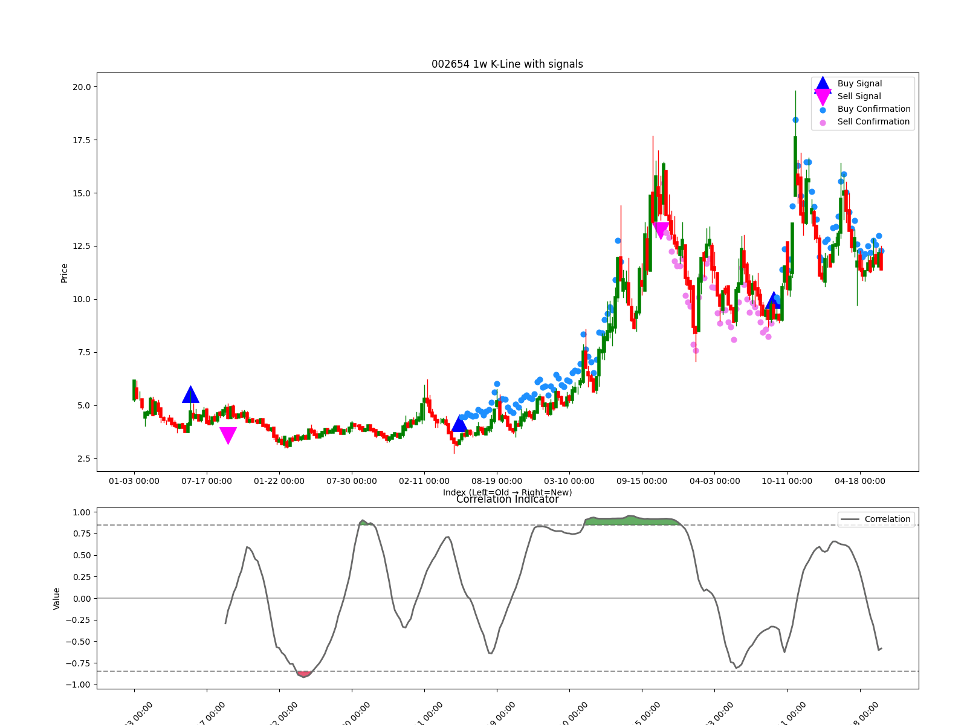Viewport: 967px width, 725px height.
Task: Select the buy triangle near 10-11 at price 10
Action: click(x=774, y=300)
